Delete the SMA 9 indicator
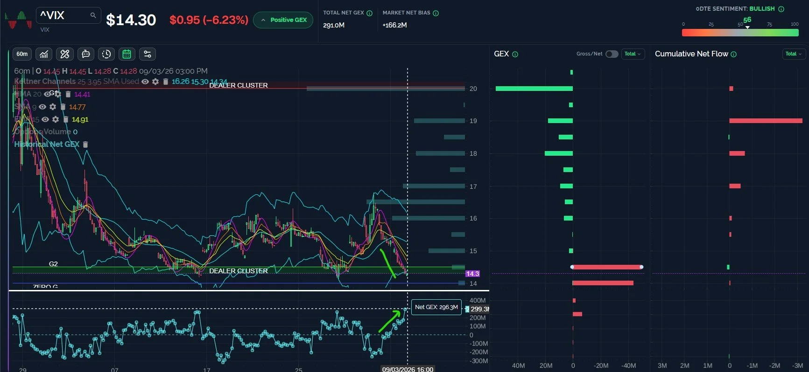Screen dimensions: 809x372 point(63,107)
